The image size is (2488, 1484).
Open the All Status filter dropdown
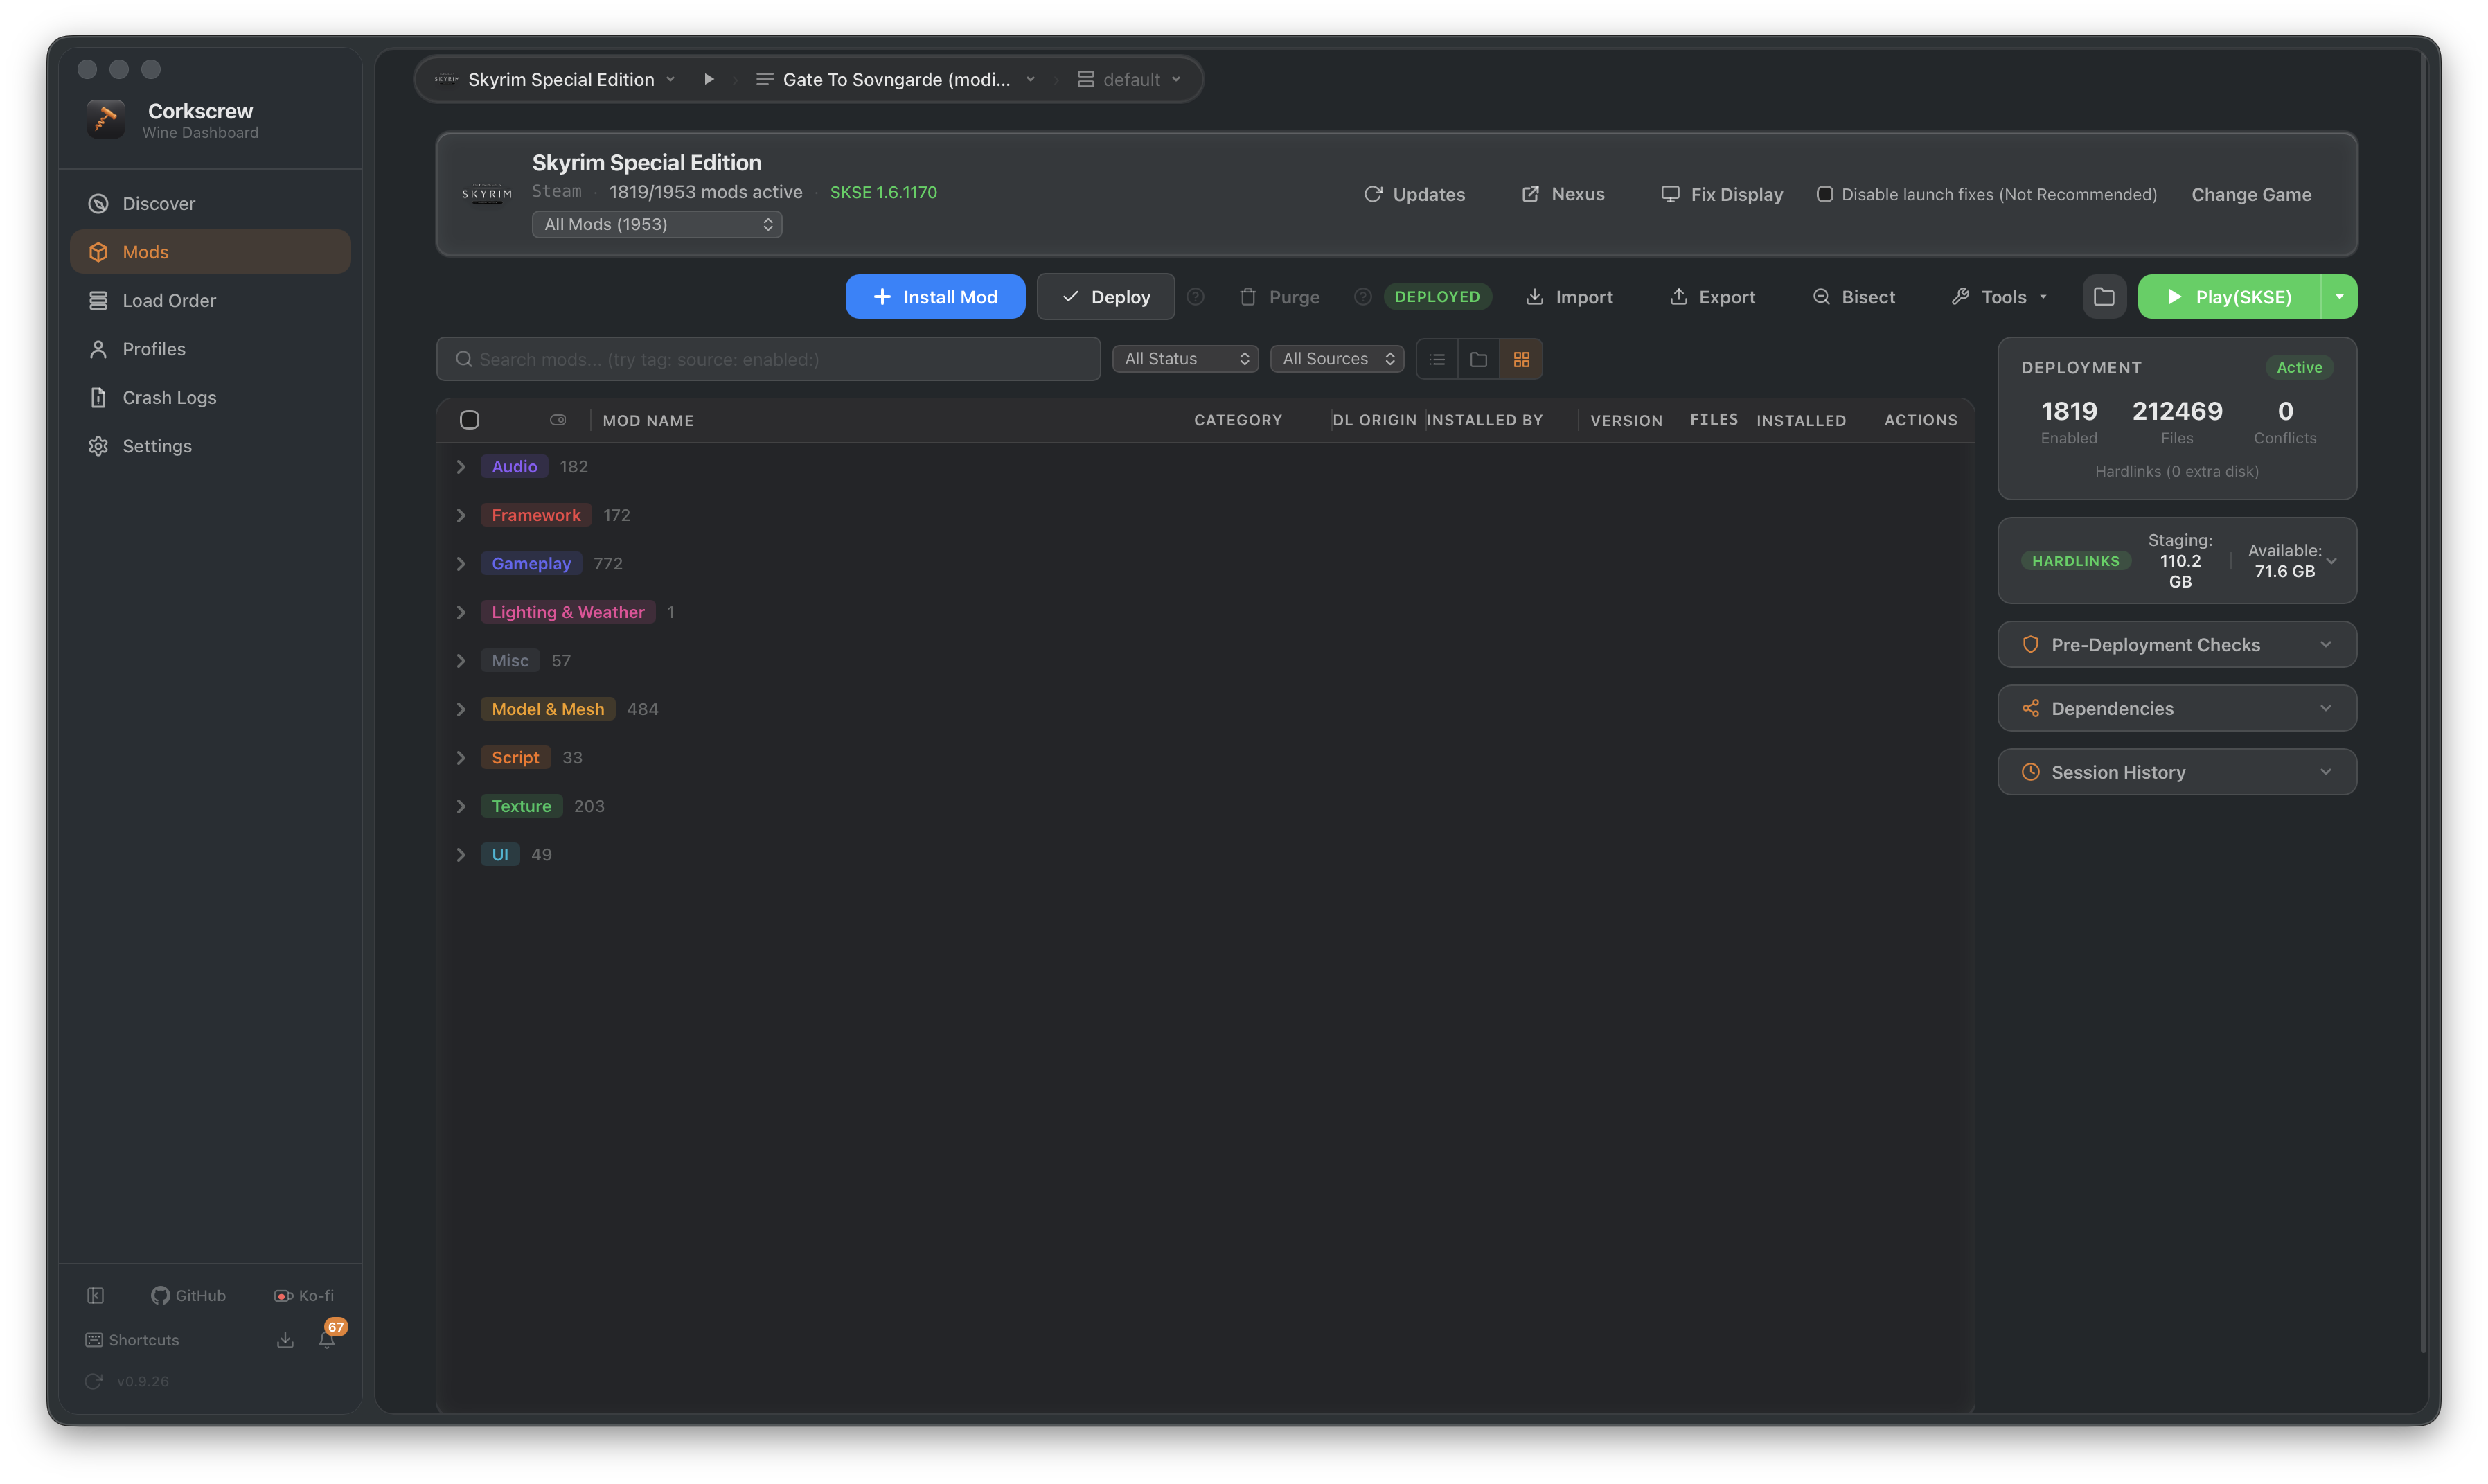[x=1184, y=359]
